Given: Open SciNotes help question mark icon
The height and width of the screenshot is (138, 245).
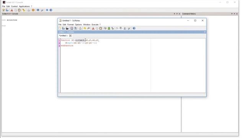Looking at the screenshot, I should pyautogui.click(x=134, y=28).
